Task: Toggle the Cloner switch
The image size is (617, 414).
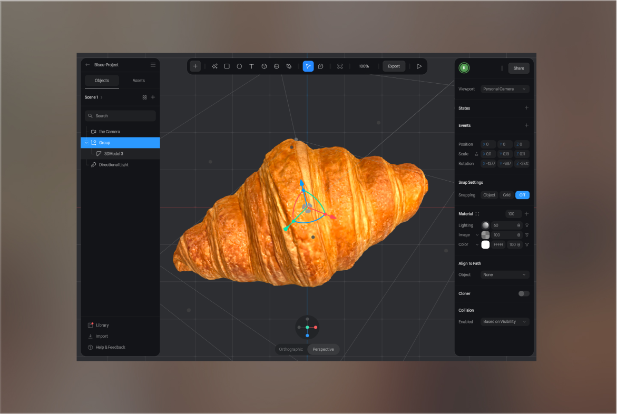Action: [x=523, y=293]
